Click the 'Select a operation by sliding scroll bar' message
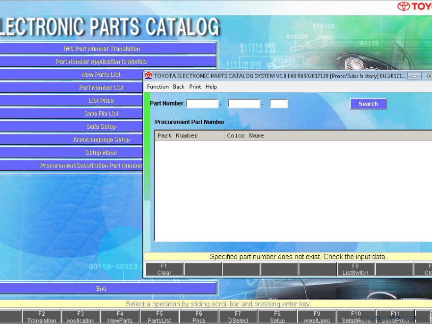Viewport: 432px width, 324px height. coord(218,304)
